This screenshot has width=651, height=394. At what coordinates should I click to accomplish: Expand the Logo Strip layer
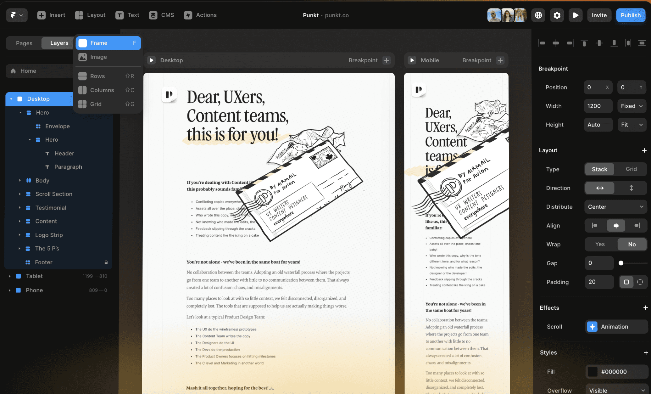(19, 235)
